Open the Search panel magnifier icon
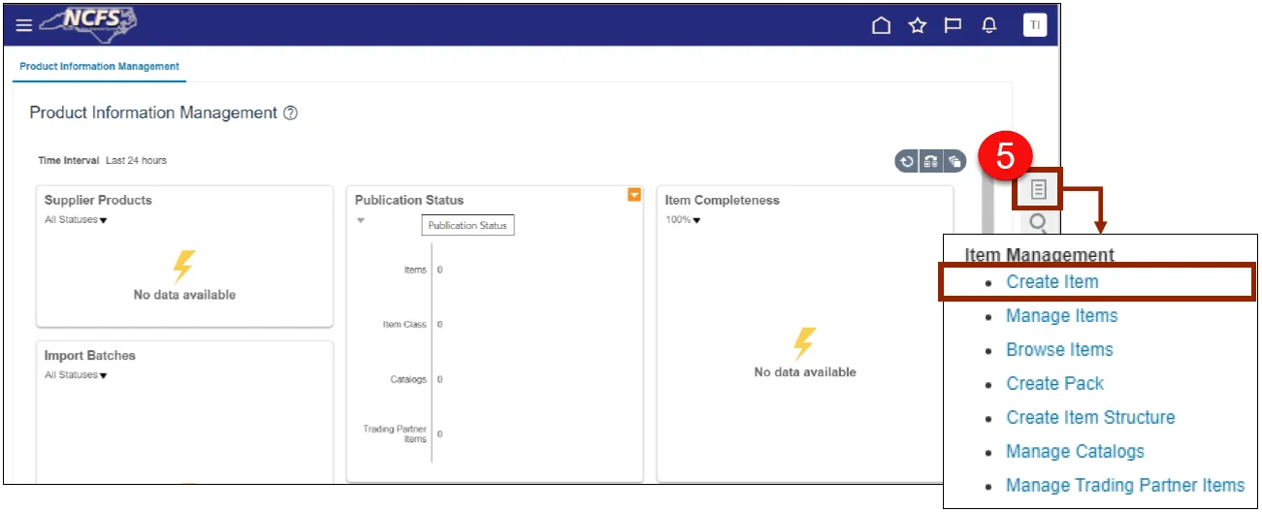1262x512 pixels. click(x=1038, y=224)
